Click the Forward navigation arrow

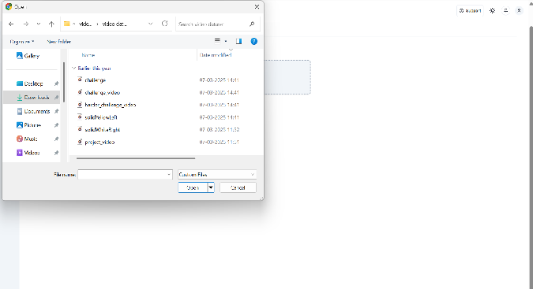[26, 24]
